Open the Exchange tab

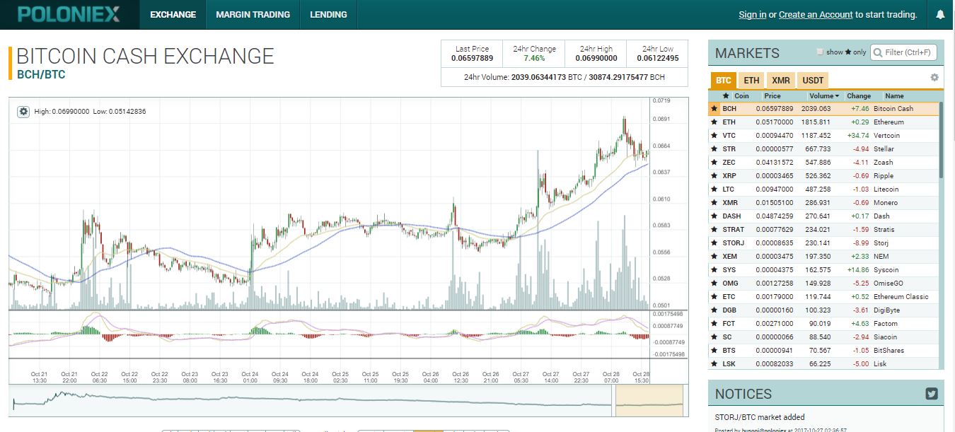tap(173, 14)
